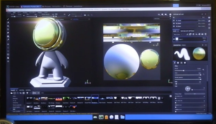Select Color profiles shelf category

(16, 111)
